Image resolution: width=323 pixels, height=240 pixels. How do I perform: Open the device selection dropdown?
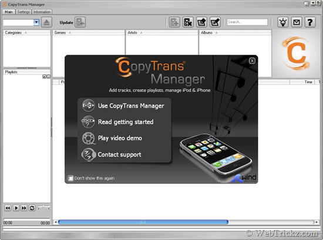[x=36, y=22]
